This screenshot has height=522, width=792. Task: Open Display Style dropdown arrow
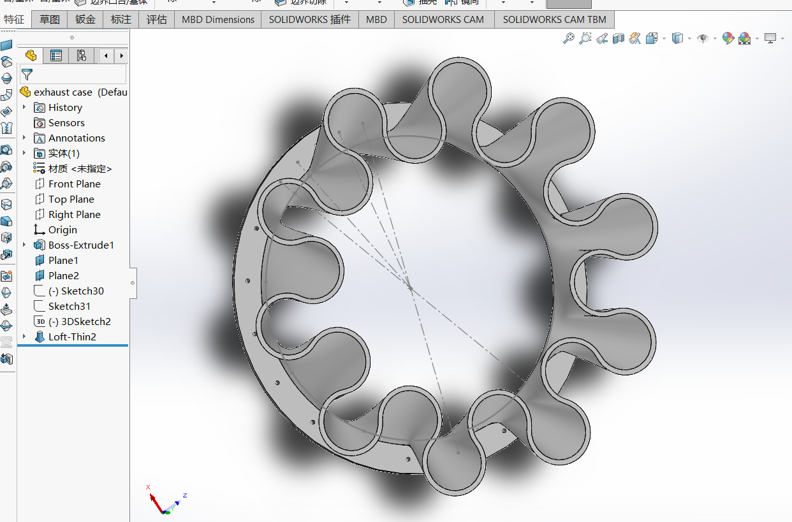pyautogui.click(x=689, y=38)
